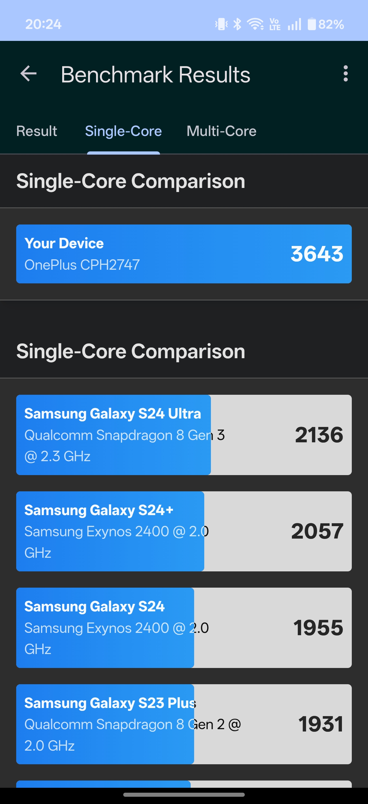Tap the Your Device OnePlus CPH2747 card
The width and height of the screenshot is (368, 804).
click(184, 254)
